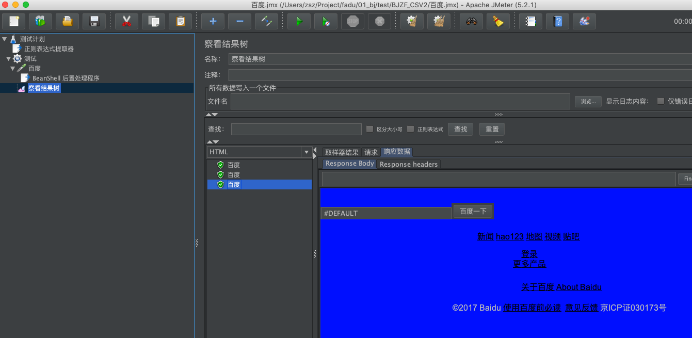Click the Copy toolbar icon

tap(153, 21)
